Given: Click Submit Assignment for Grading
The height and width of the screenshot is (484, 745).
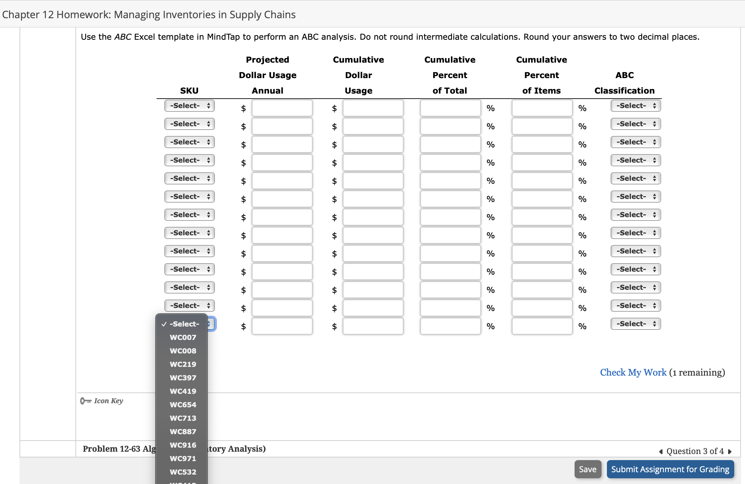Looking at the screenshot, I should point(670,469).
